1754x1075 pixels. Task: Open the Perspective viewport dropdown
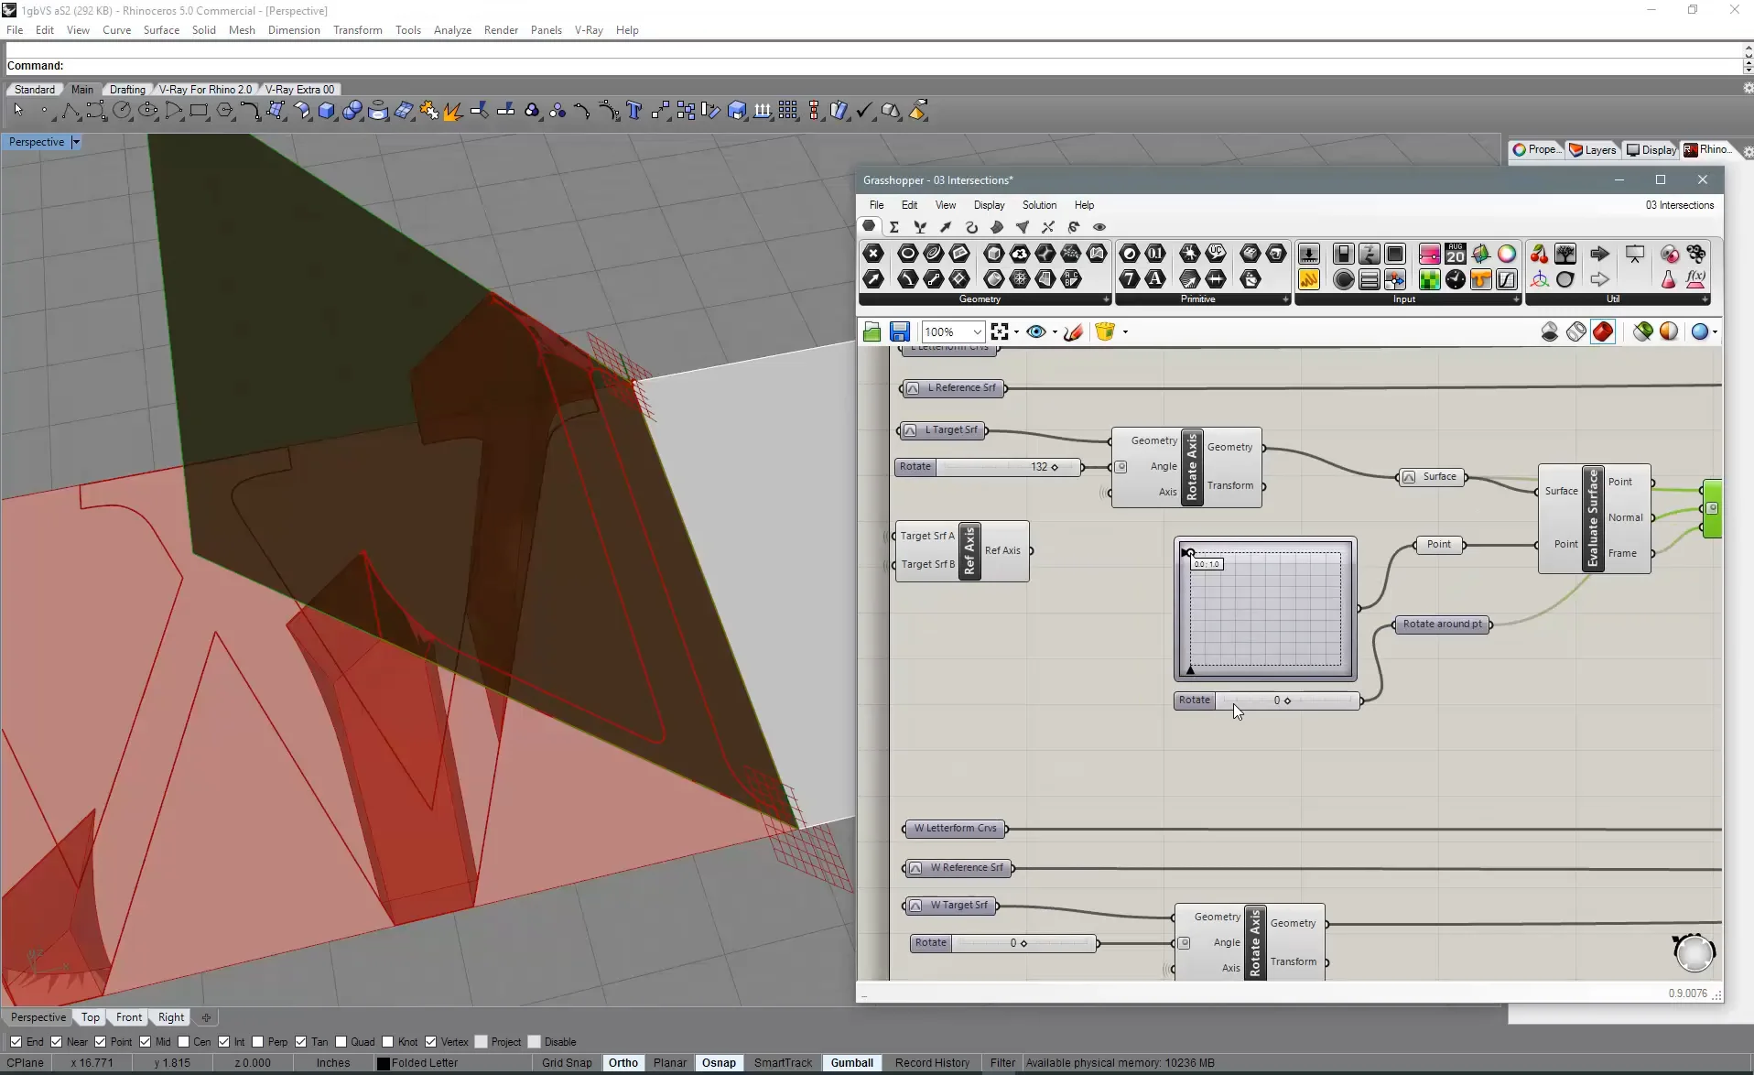coord(77,142)
